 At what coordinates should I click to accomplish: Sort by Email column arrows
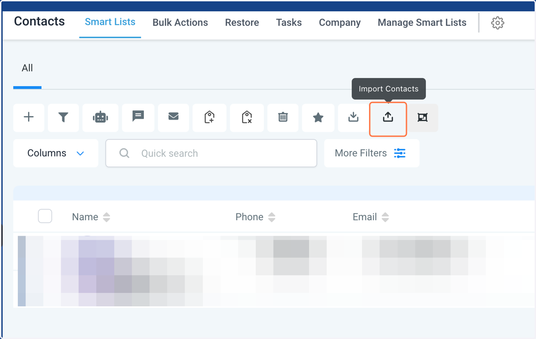tap(385, 217)
